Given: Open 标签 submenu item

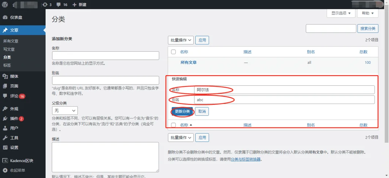Looking at the screenshot, I should [7, 65].
